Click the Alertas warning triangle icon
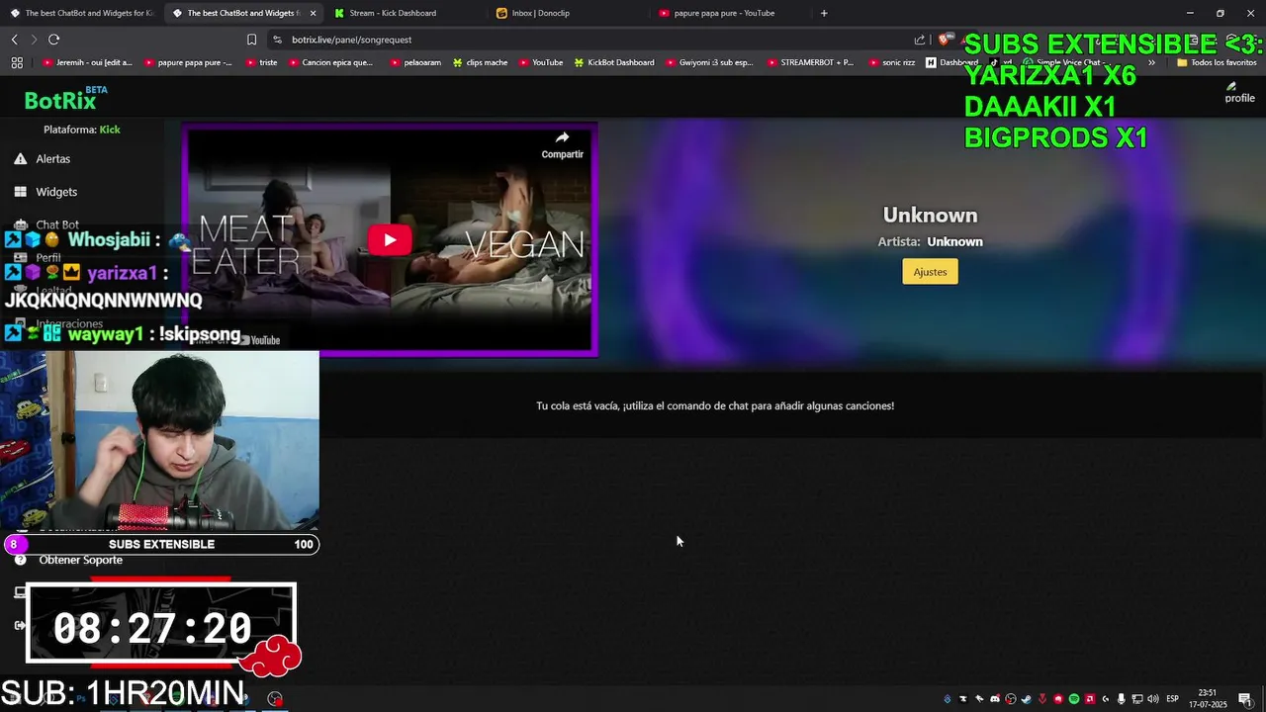Viewport: 1266px width, 712px height. click(x=20, y=158)
